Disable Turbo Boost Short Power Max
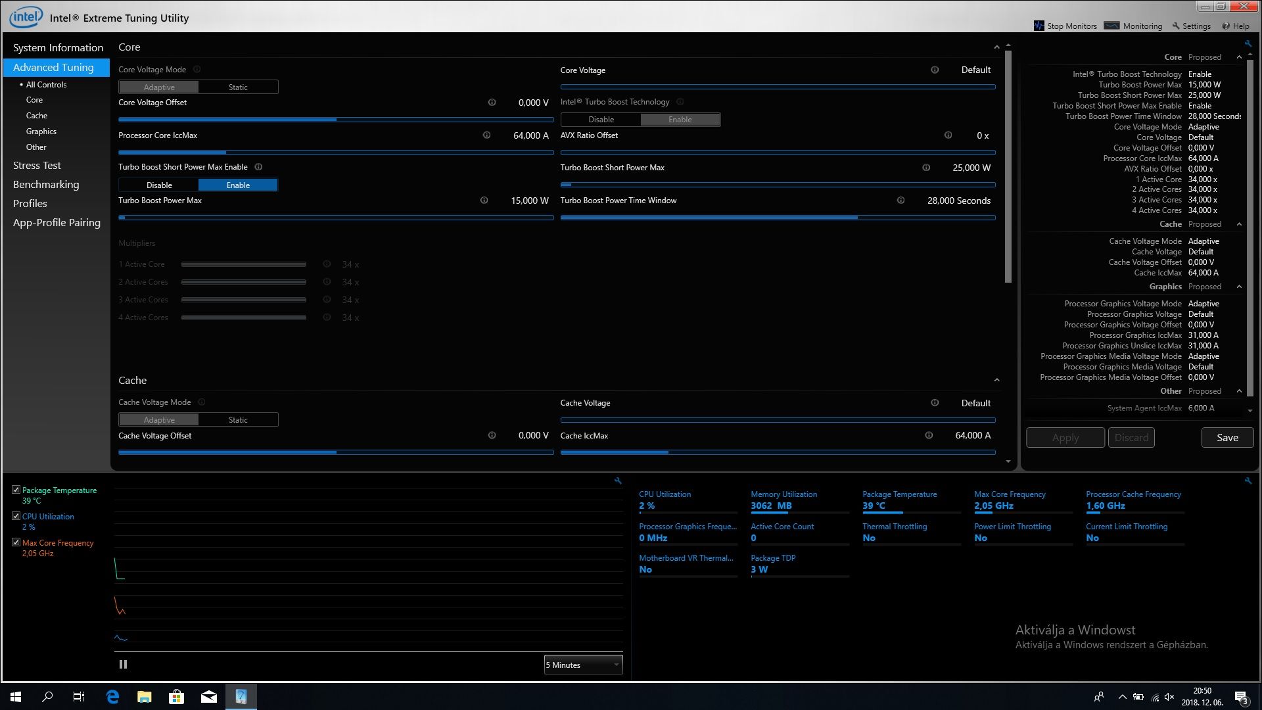Viewport: 1262px width, 710px height. (159, 185)
